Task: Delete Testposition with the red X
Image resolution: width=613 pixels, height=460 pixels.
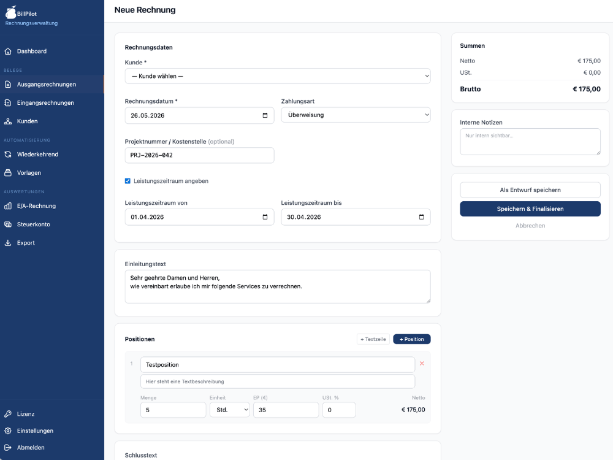Action: [x=422, y=363]
